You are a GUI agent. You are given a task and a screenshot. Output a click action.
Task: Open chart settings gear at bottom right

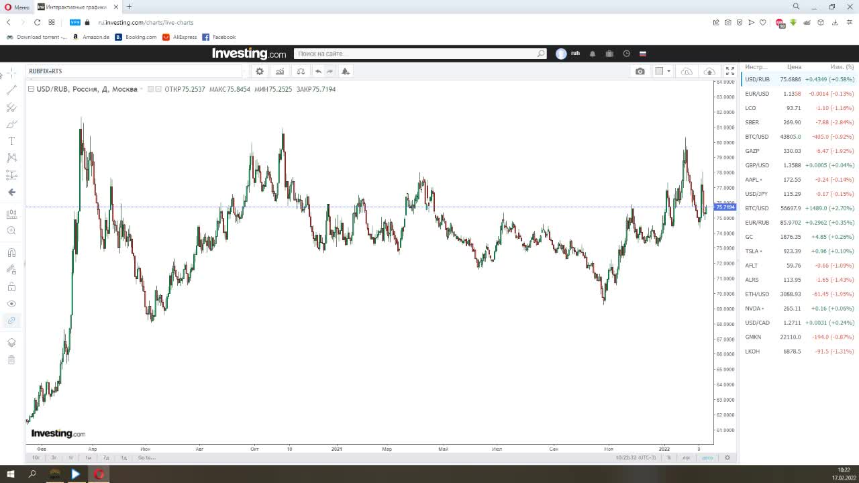[727, 458]
